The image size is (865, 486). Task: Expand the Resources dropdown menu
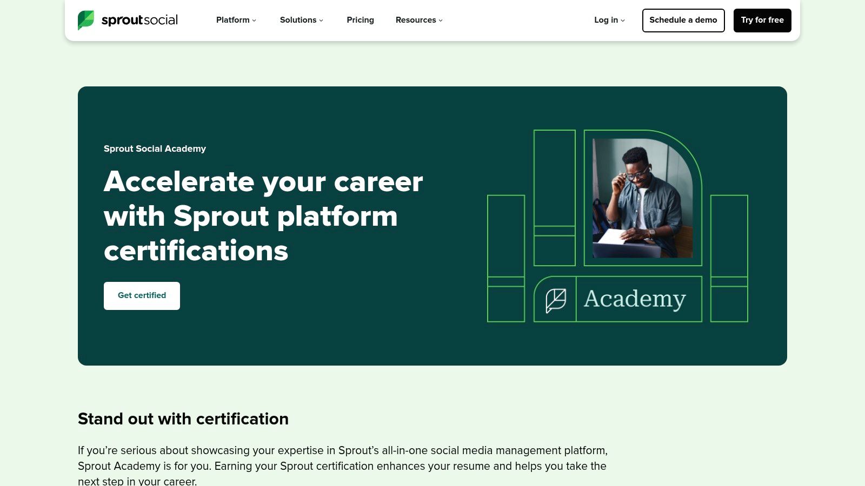coord(420,20)
